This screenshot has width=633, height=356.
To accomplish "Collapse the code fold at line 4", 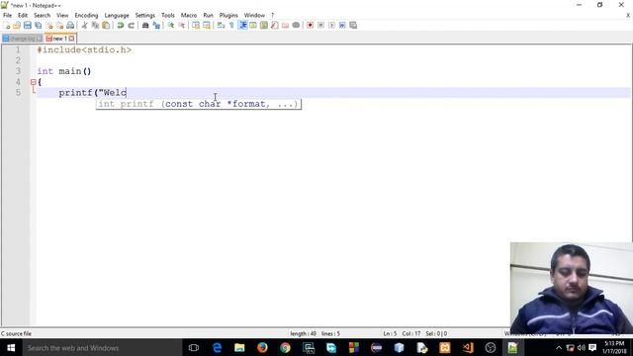I will click(x=33, y=82).
